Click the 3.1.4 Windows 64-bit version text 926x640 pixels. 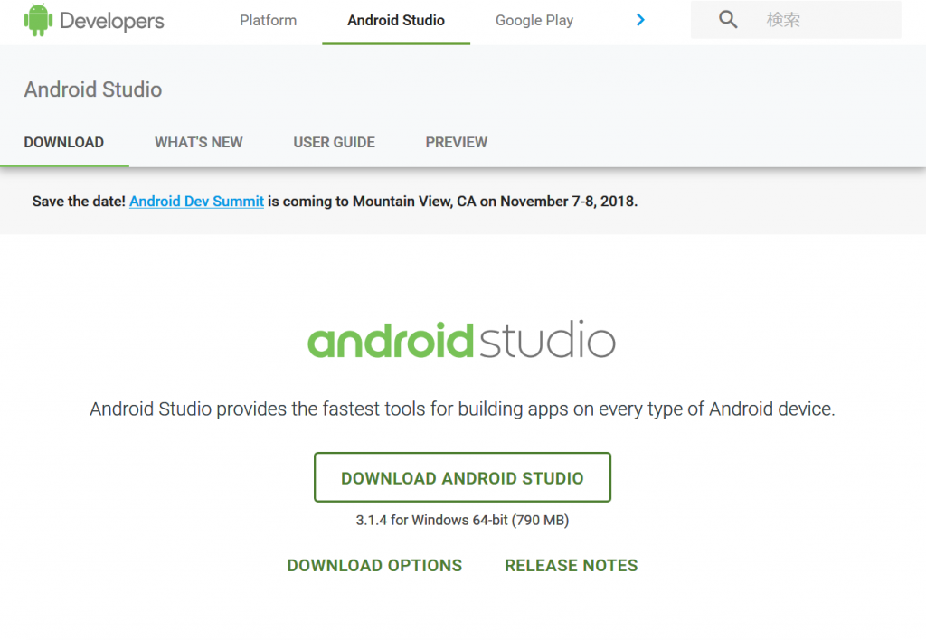[462, 521]
